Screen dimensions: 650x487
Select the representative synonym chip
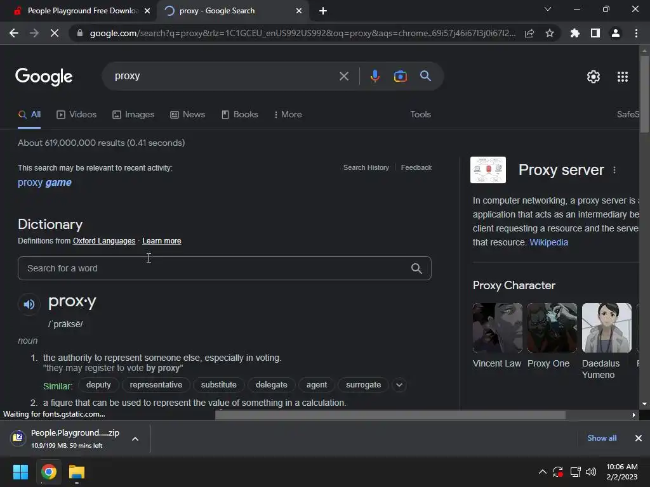[156, 385]
